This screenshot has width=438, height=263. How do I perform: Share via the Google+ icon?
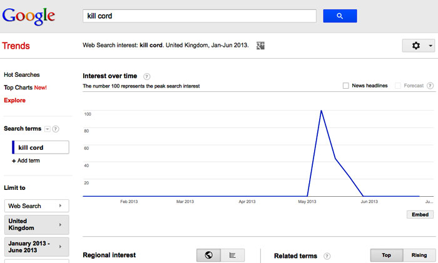pyautogui.click(x=260, y=46)
